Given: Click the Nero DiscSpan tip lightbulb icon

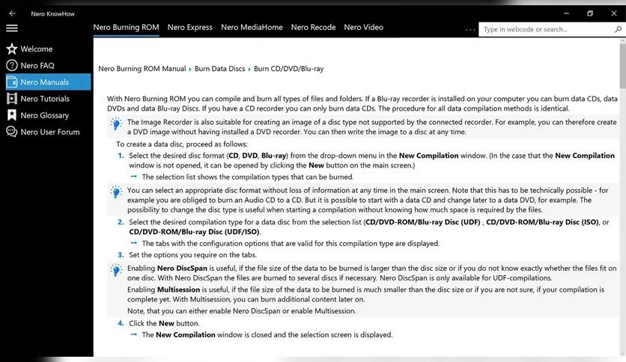Looking at the screenshot, I should point(116,270).
